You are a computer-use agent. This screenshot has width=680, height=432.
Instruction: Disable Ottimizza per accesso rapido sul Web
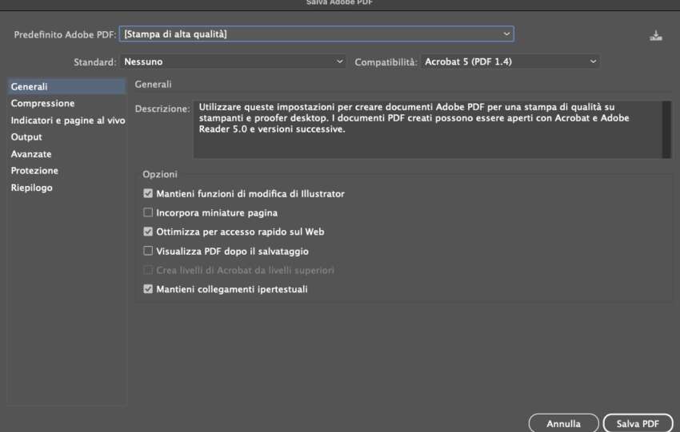click(148, 232)
